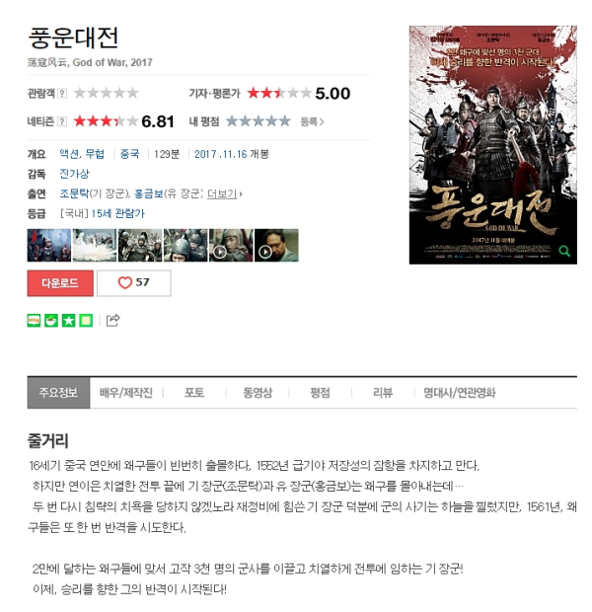Open the 네티즌 help question mark
This screenshot has height=612, width=592.
click(x=62, y=121)
